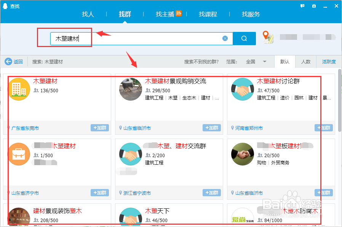Screen dimensions: 342x227
Task: Click the location pin next to 山东省临沂市 in 木塑建材景观购销交流
Action: [x=120, y=128]
